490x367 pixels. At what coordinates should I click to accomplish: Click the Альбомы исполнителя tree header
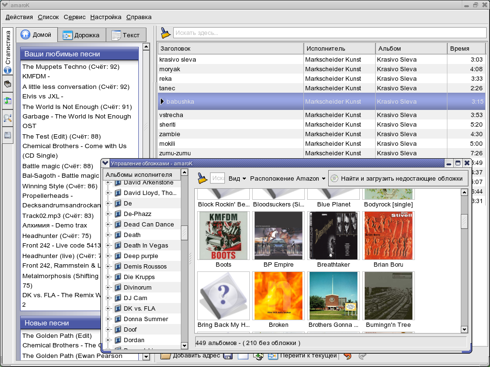pos(142,175)
